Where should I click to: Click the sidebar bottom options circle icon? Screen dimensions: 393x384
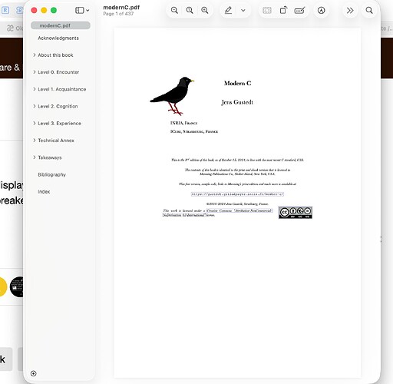pos(34,373)
